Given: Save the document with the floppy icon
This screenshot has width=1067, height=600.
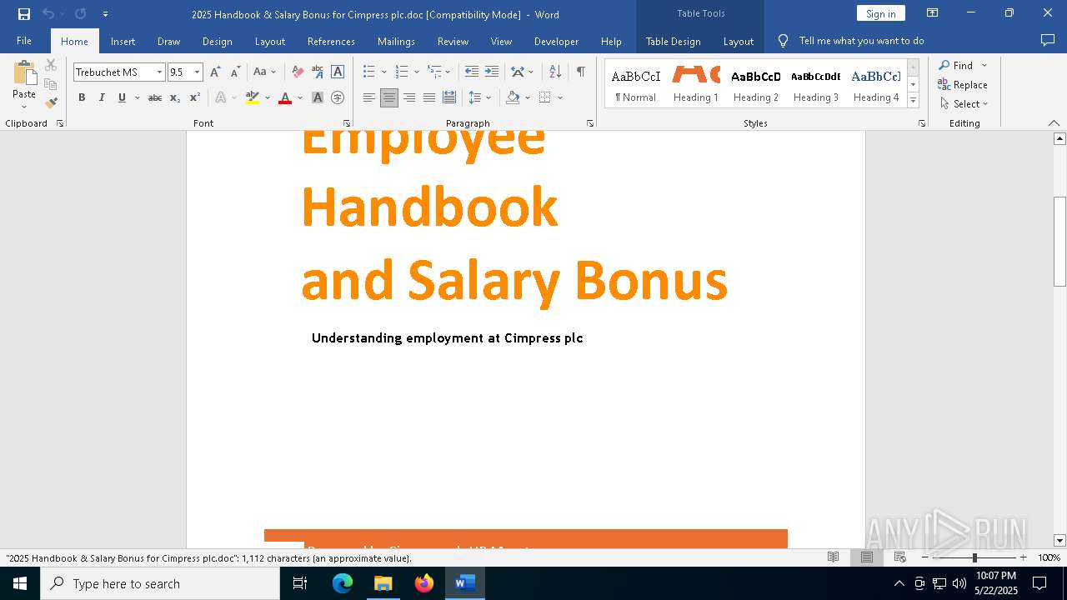Looking at the screenshot, I should [24, 14].
